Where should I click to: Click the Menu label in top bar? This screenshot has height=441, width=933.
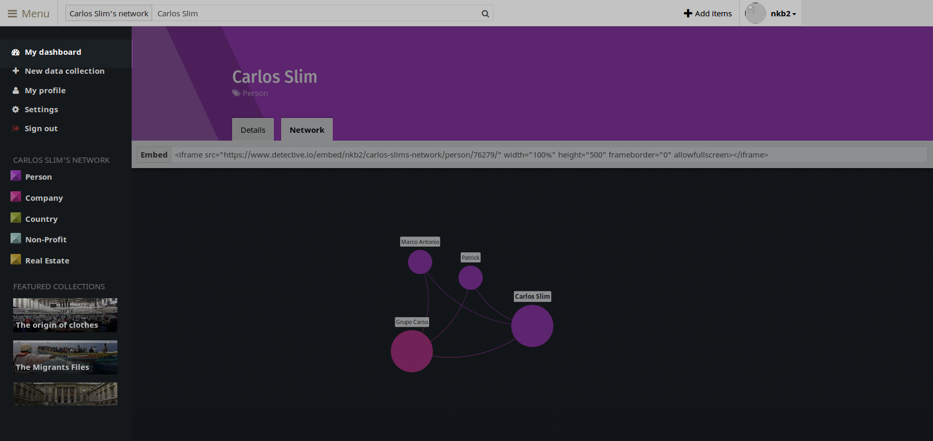[x=36, y=14]
